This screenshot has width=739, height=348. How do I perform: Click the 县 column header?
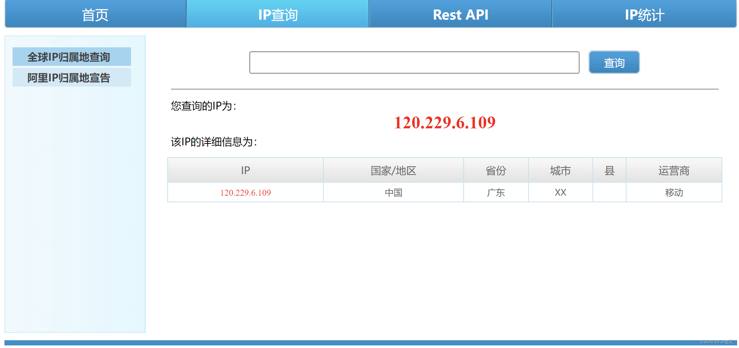coord(609,170)
